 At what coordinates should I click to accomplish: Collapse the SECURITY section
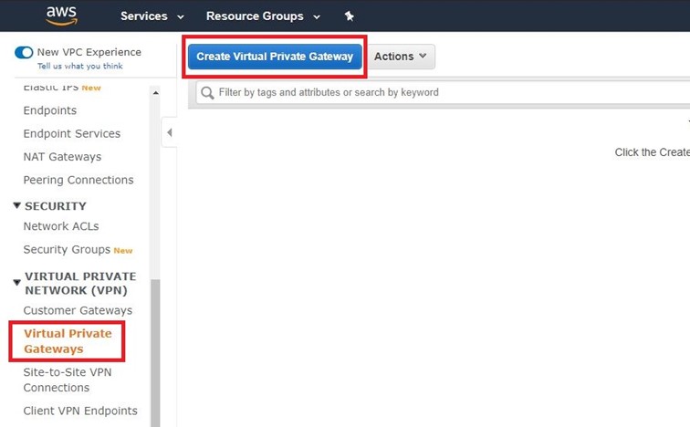[17, 206]
